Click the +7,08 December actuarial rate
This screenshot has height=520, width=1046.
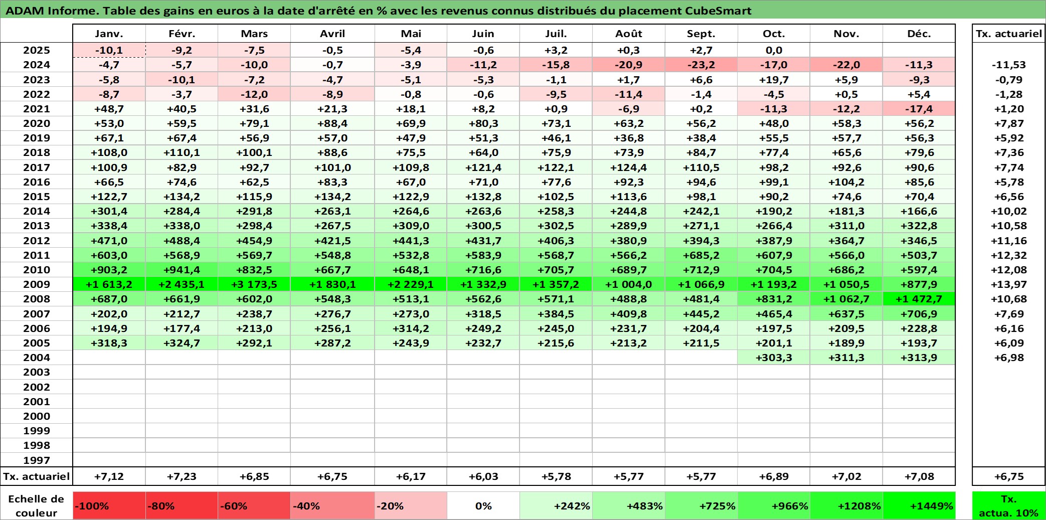tap(919, 476)
